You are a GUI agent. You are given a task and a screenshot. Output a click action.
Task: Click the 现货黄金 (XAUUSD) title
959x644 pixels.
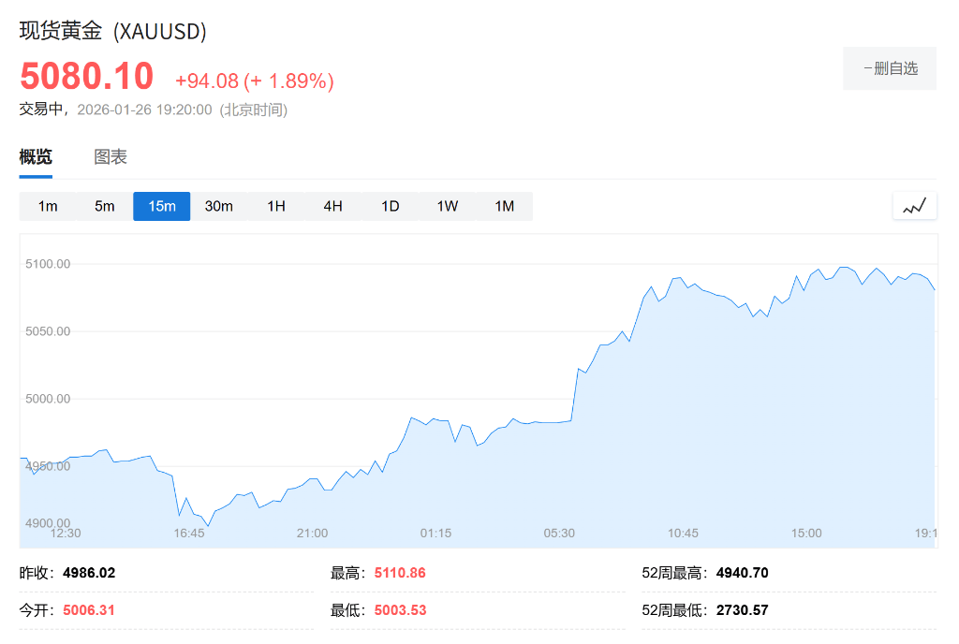click(113, 31)
